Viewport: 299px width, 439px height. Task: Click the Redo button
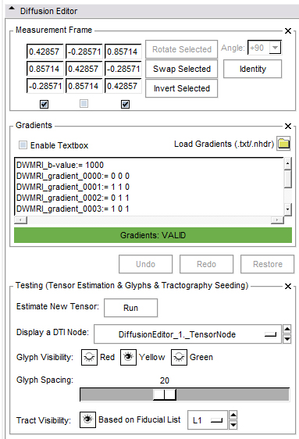[206, 264]
